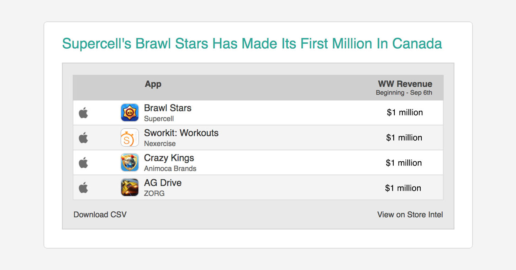Viewport: 516px width, 270px height.
Task: Click the Apple logo in the AG Drive row
Action: pos(83,187)
